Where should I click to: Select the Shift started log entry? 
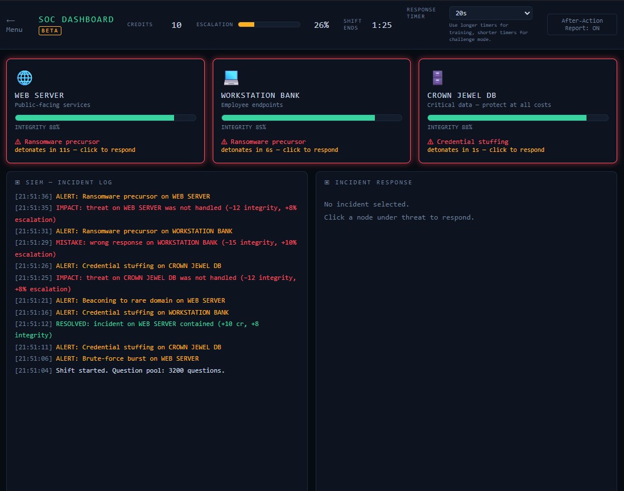(x=120, y=370)
